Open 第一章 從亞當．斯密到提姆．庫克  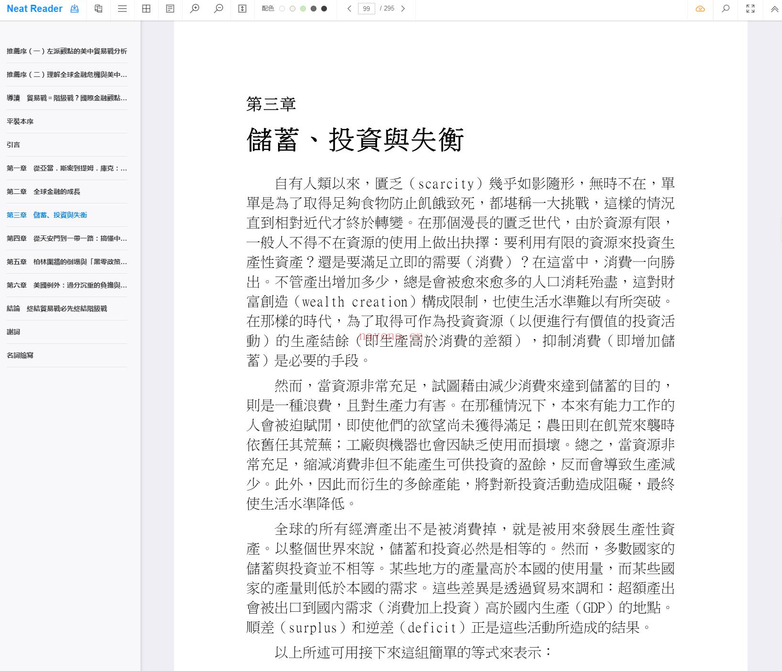point(67,168)
